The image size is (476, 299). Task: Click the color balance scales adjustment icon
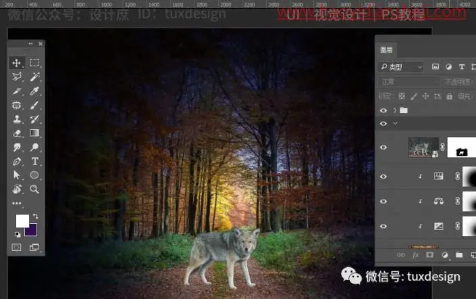[x=439, y=201]
